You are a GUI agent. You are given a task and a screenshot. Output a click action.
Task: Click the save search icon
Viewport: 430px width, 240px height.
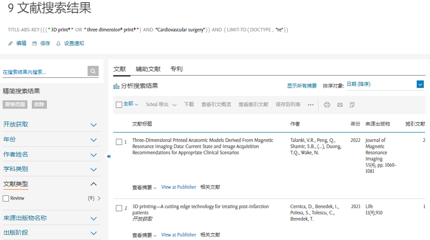pyautogui.click(x=35, y=44)
